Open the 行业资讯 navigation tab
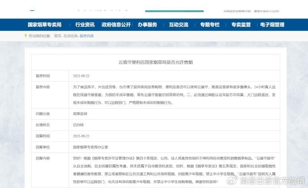This screenshot has height=188, width=308. pos(85,25)
